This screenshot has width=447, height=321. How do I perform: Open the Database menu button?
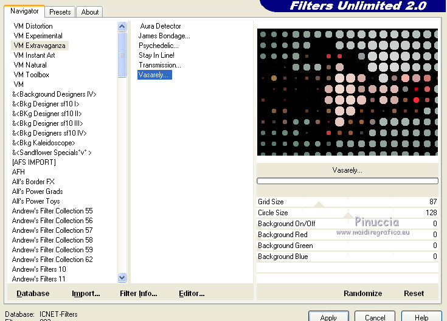pyautogui.click(x=33, y=294)
